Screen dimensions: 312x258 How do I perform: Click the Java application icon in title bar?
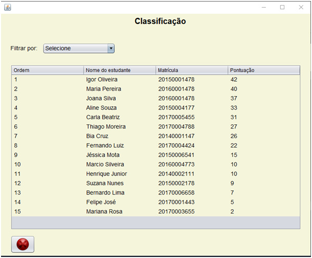click(8, 7)
